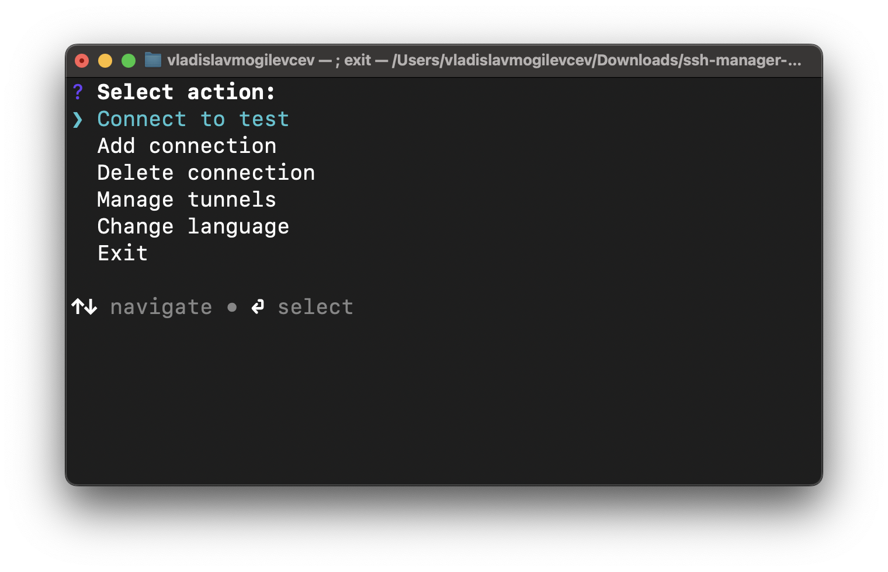This screenshot has height=572, width=888.
Task: Click the title showing the ssh-manager path
Action: pyautogui.click(x=484, y=60)
